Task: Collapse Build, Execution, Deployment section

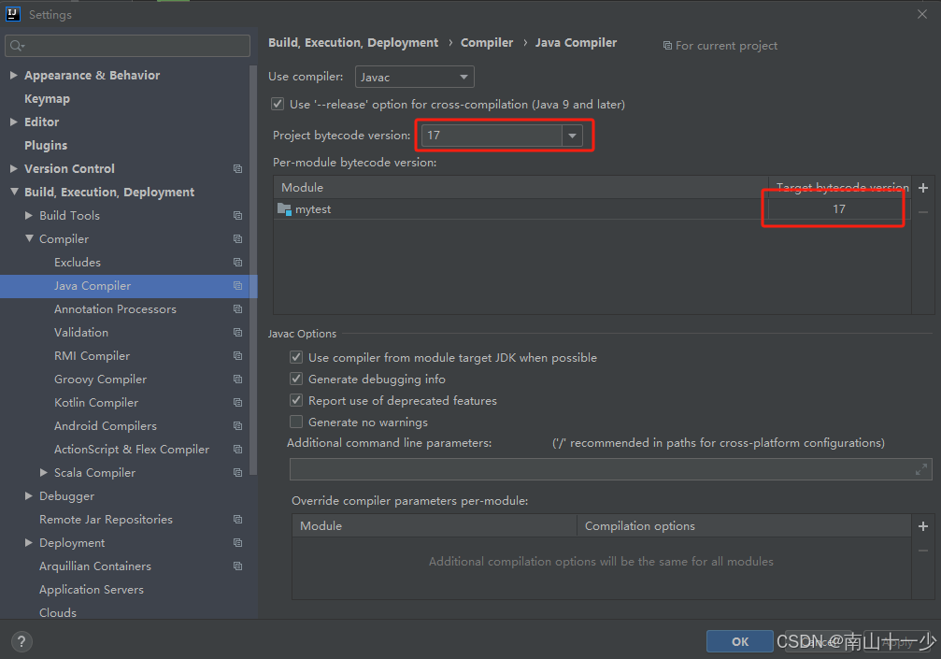Action: (x=14, y=192)
